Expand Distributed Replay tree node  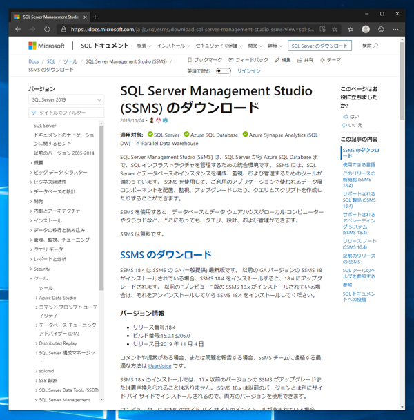(x=37, y=343)
